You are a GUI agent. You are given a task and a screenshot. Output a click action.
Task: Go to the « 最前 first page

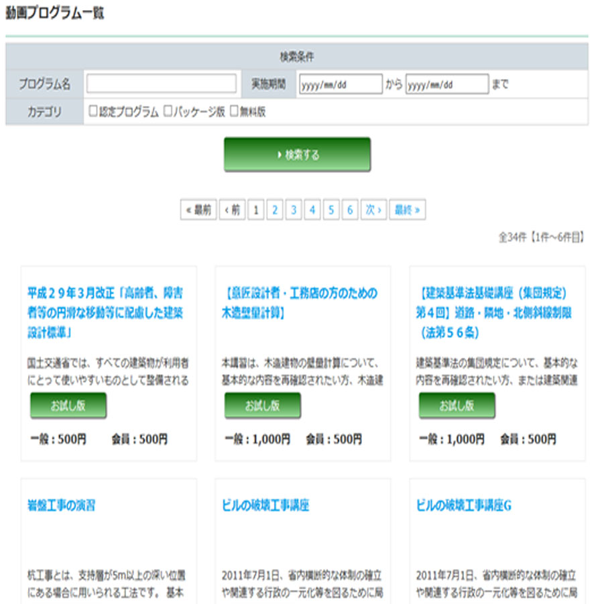198,210
